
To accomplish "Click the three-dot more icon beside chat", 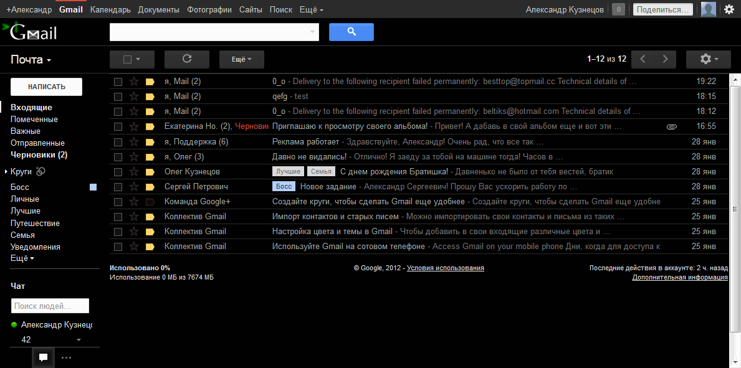I will click(x=66, y=357).
